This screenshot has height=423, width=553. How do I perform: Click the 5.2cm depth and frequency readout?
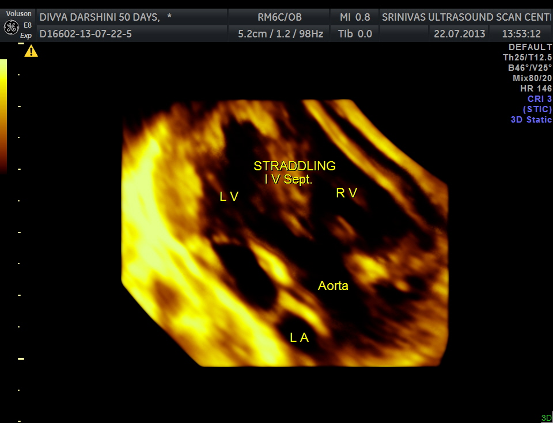pos(281,34)
